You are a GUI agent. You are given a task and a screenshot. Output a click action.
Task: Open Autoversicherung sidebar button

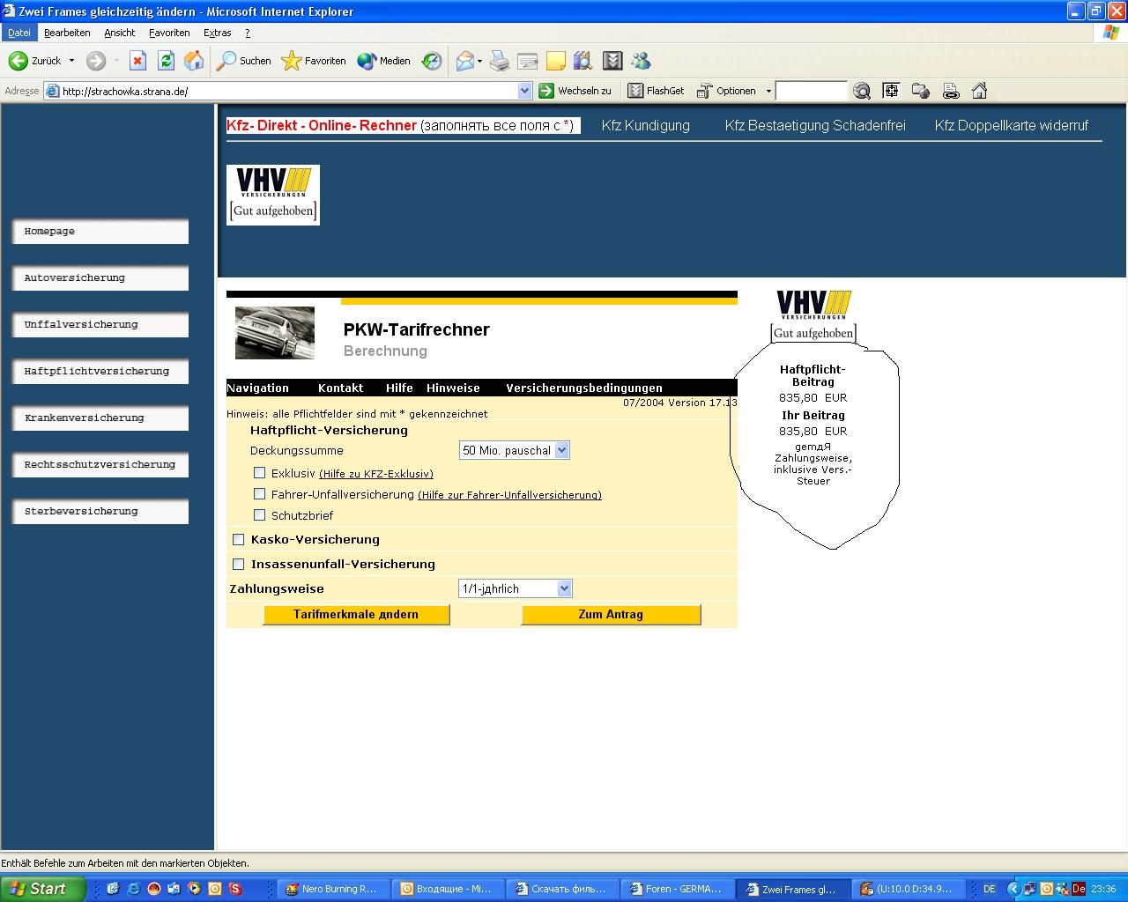point(100,278)
